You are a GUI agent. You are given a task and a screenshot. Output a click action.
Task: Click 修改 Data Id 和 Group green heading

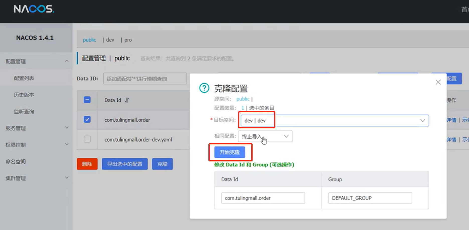pyautogui.click(x=254, y=165)
